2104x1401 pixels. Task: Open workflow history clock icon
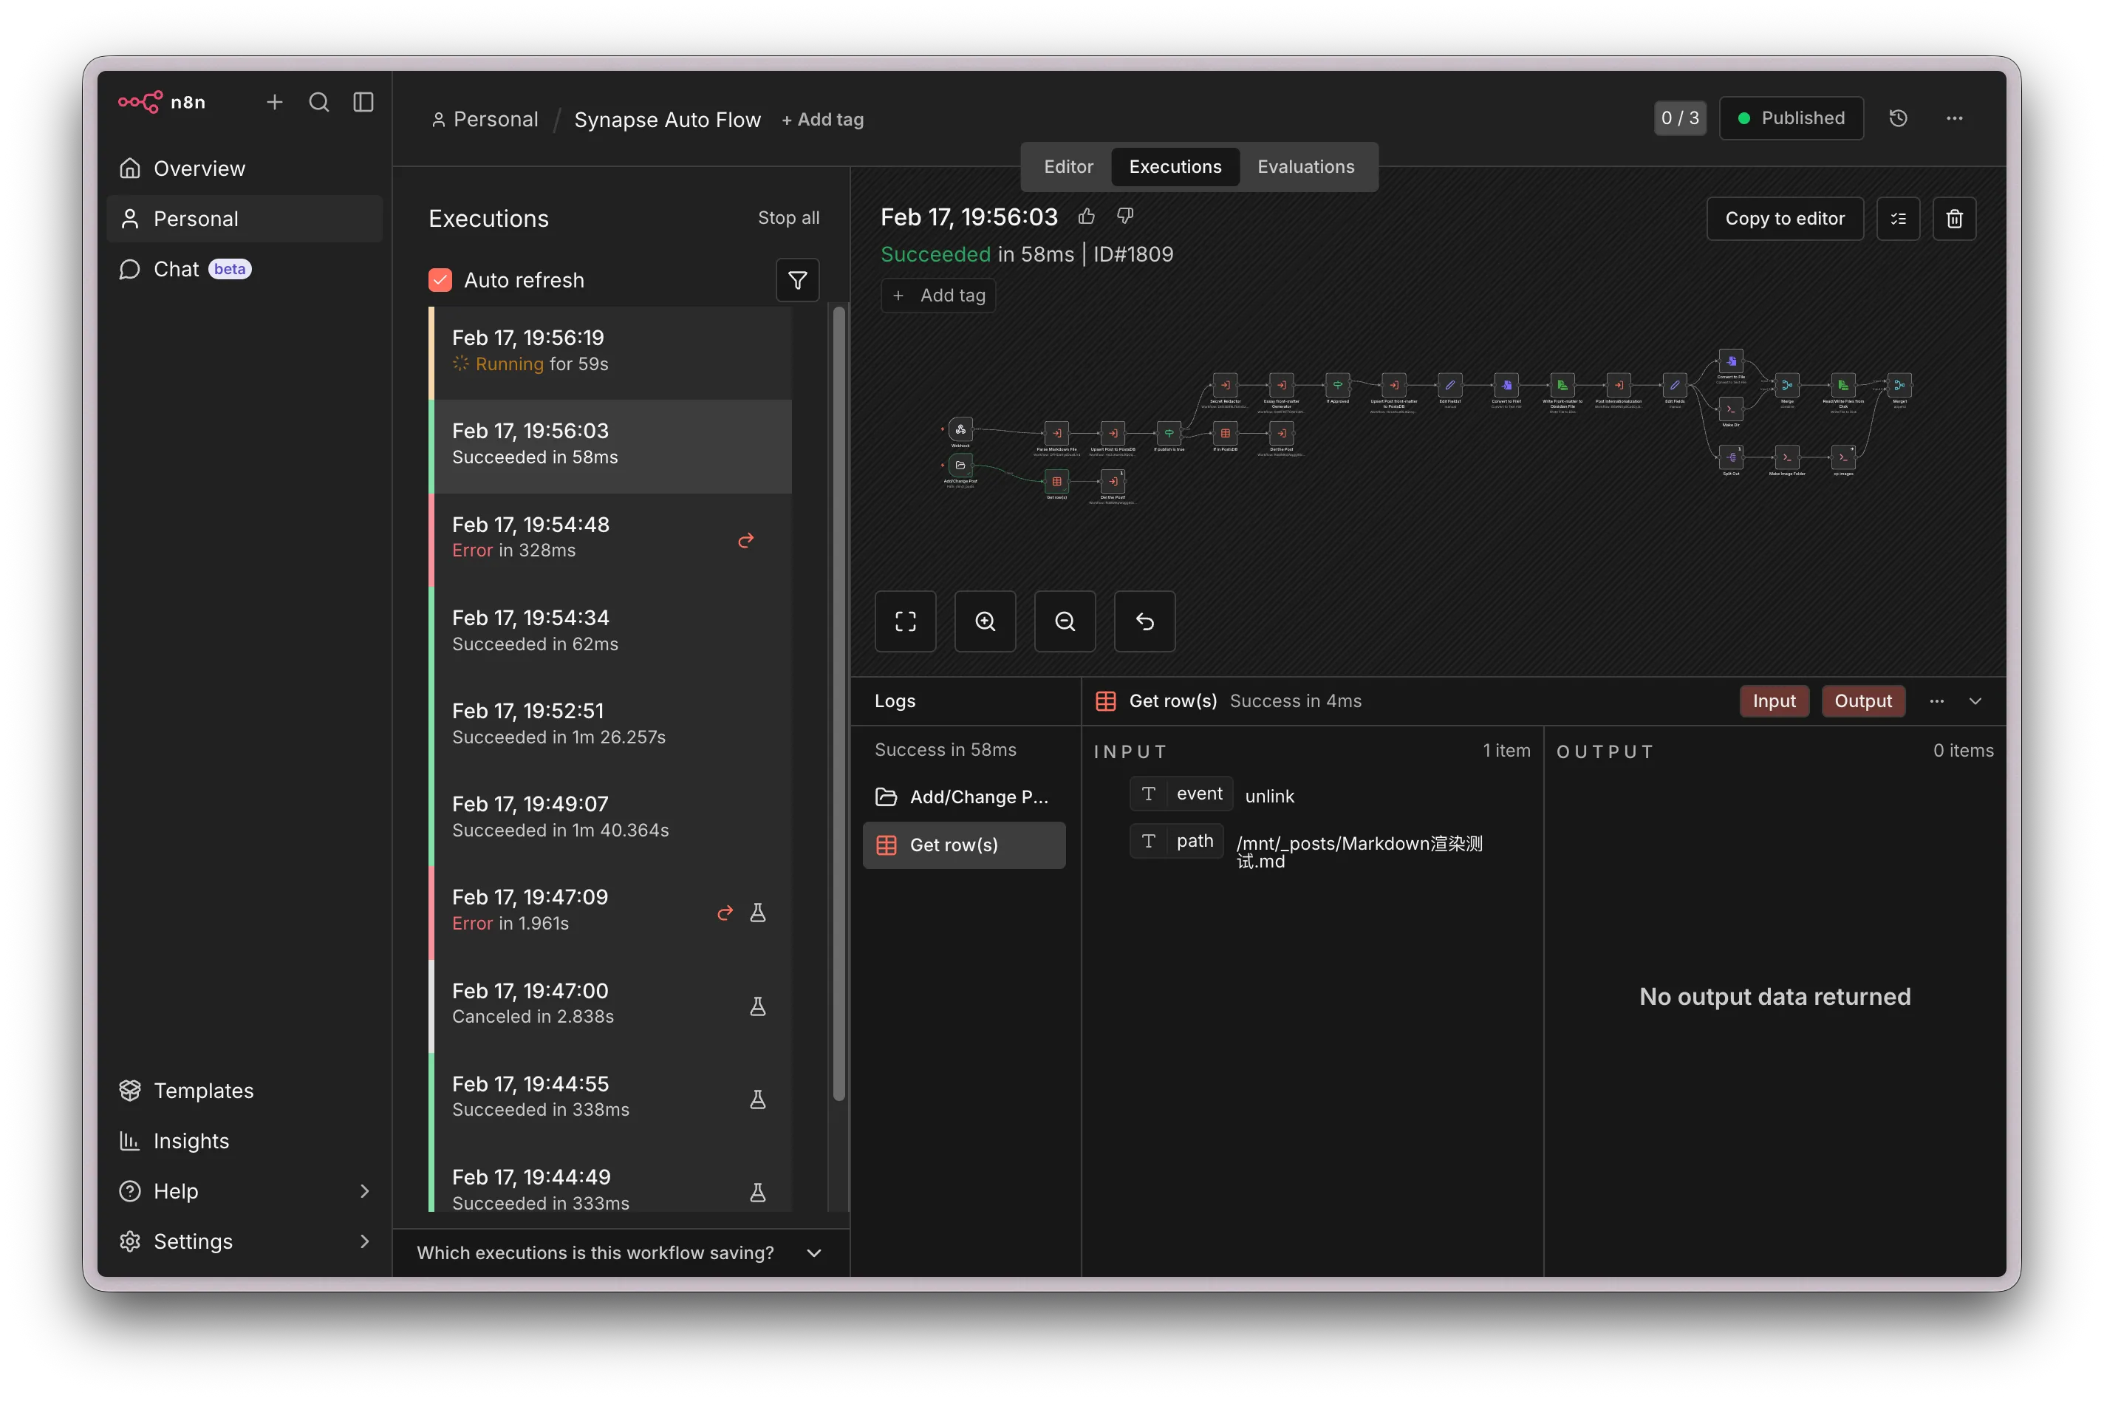point(1898,118)
